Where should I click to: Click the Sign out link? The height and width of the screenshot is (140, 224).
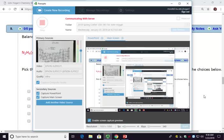185,12
